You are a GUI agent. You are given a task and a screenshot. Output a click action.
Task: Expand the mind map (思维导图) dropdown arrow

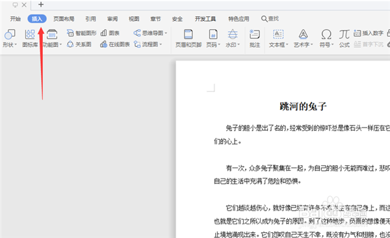coord(166,33)
